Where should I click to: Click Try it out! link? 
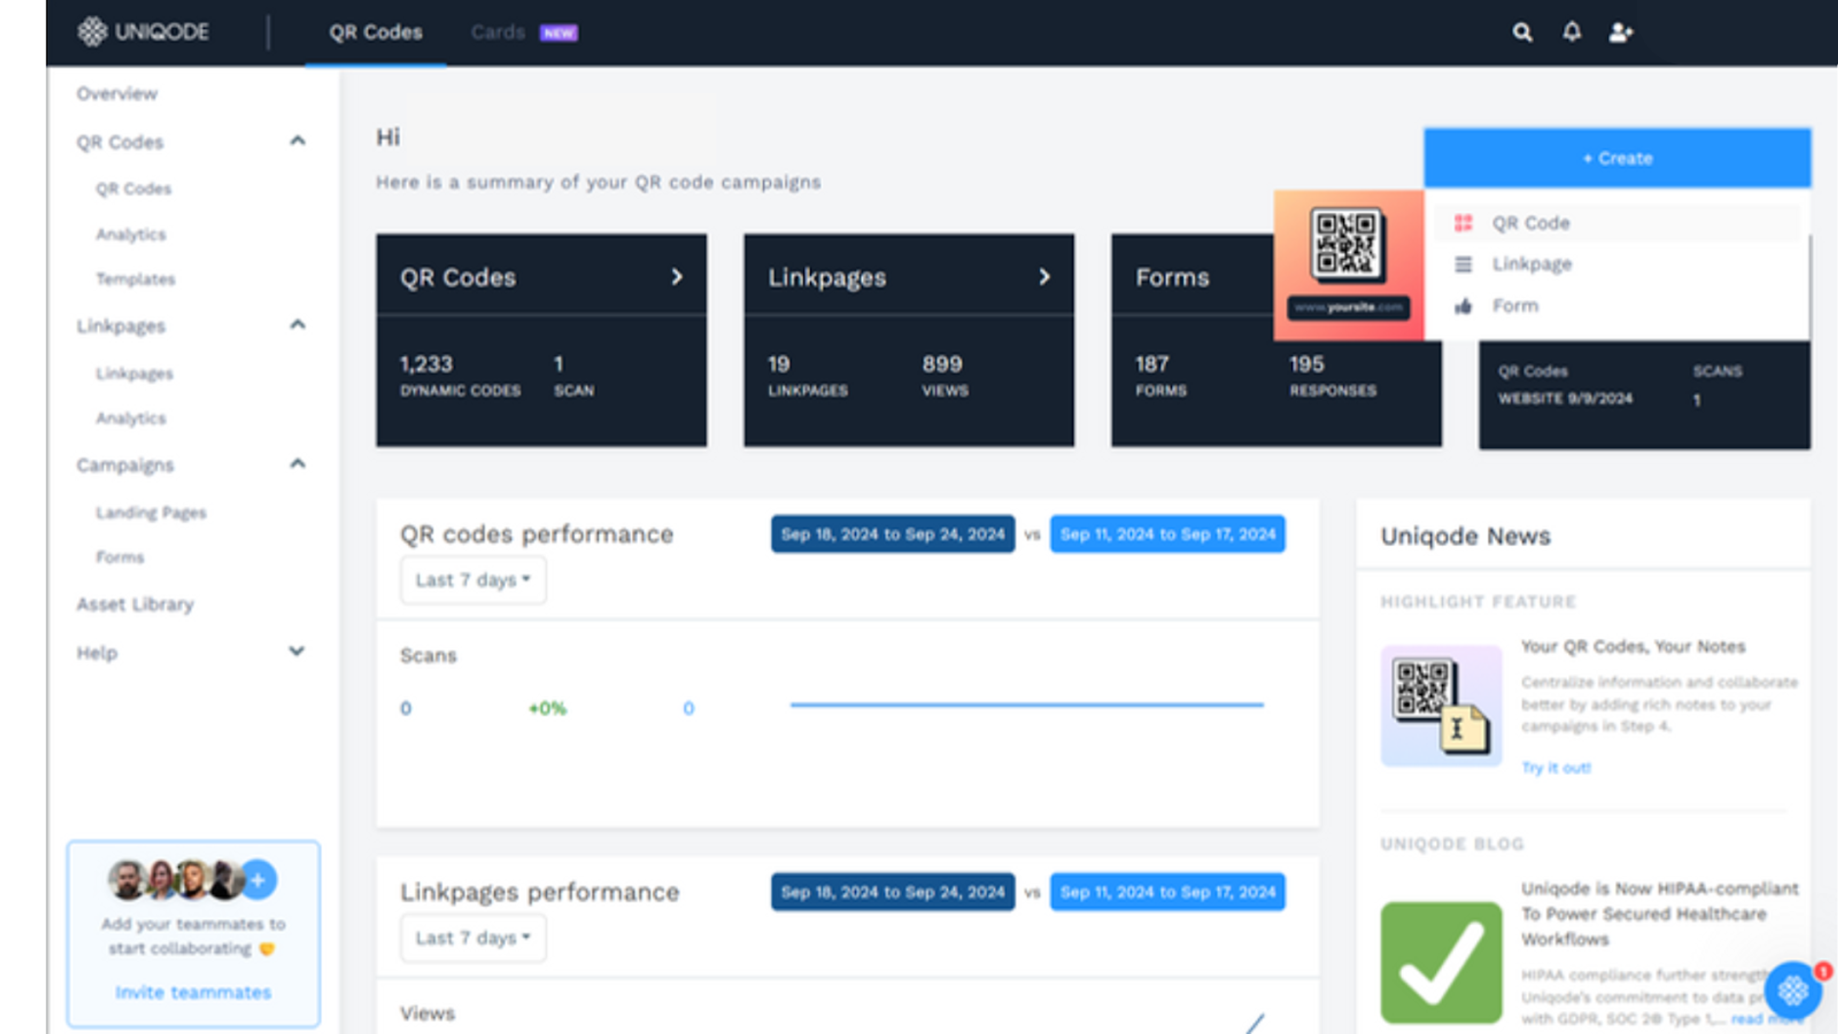(1556, 768)
